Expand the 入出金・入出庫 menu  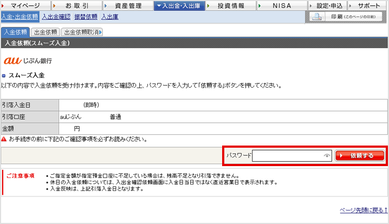tap(177, 5)
